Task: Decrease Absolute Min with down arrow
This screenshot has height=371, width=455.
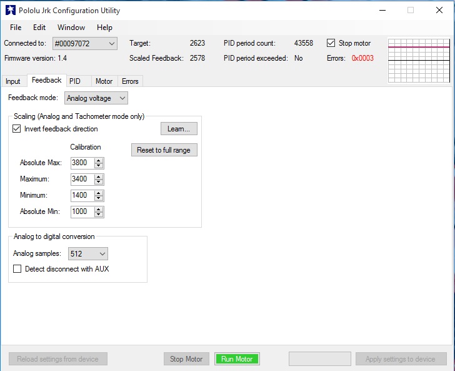Action: coord(99,215)
